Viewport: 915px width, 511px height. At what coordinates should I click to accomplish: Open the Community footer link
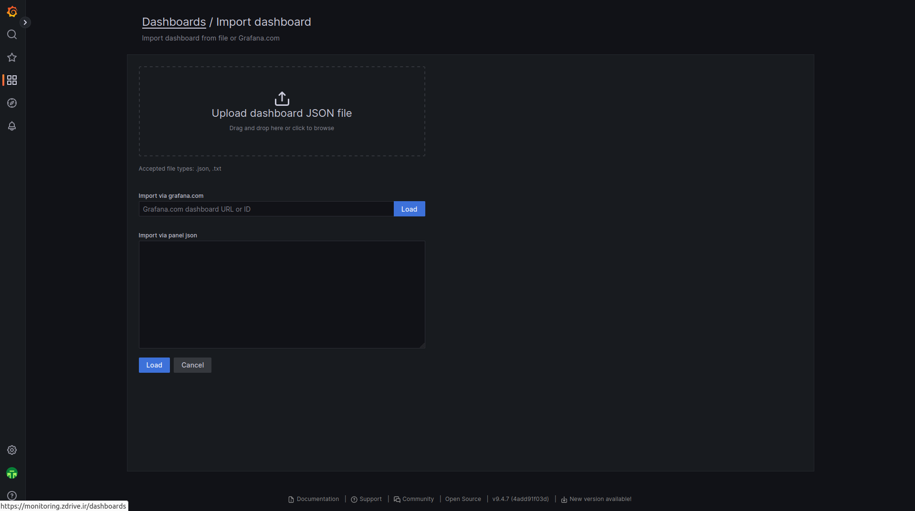tap(418, 499)
